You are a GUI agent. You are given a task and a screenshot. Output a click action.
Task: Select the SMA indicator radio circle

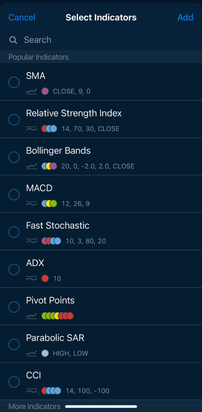point(14,82)
